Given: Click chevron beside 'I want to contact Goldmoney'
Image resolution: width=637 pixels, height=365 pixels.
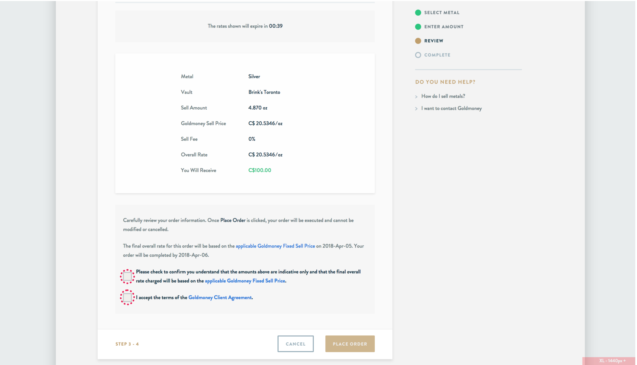Looking at the screenshot, I should (x=416, y=109).
